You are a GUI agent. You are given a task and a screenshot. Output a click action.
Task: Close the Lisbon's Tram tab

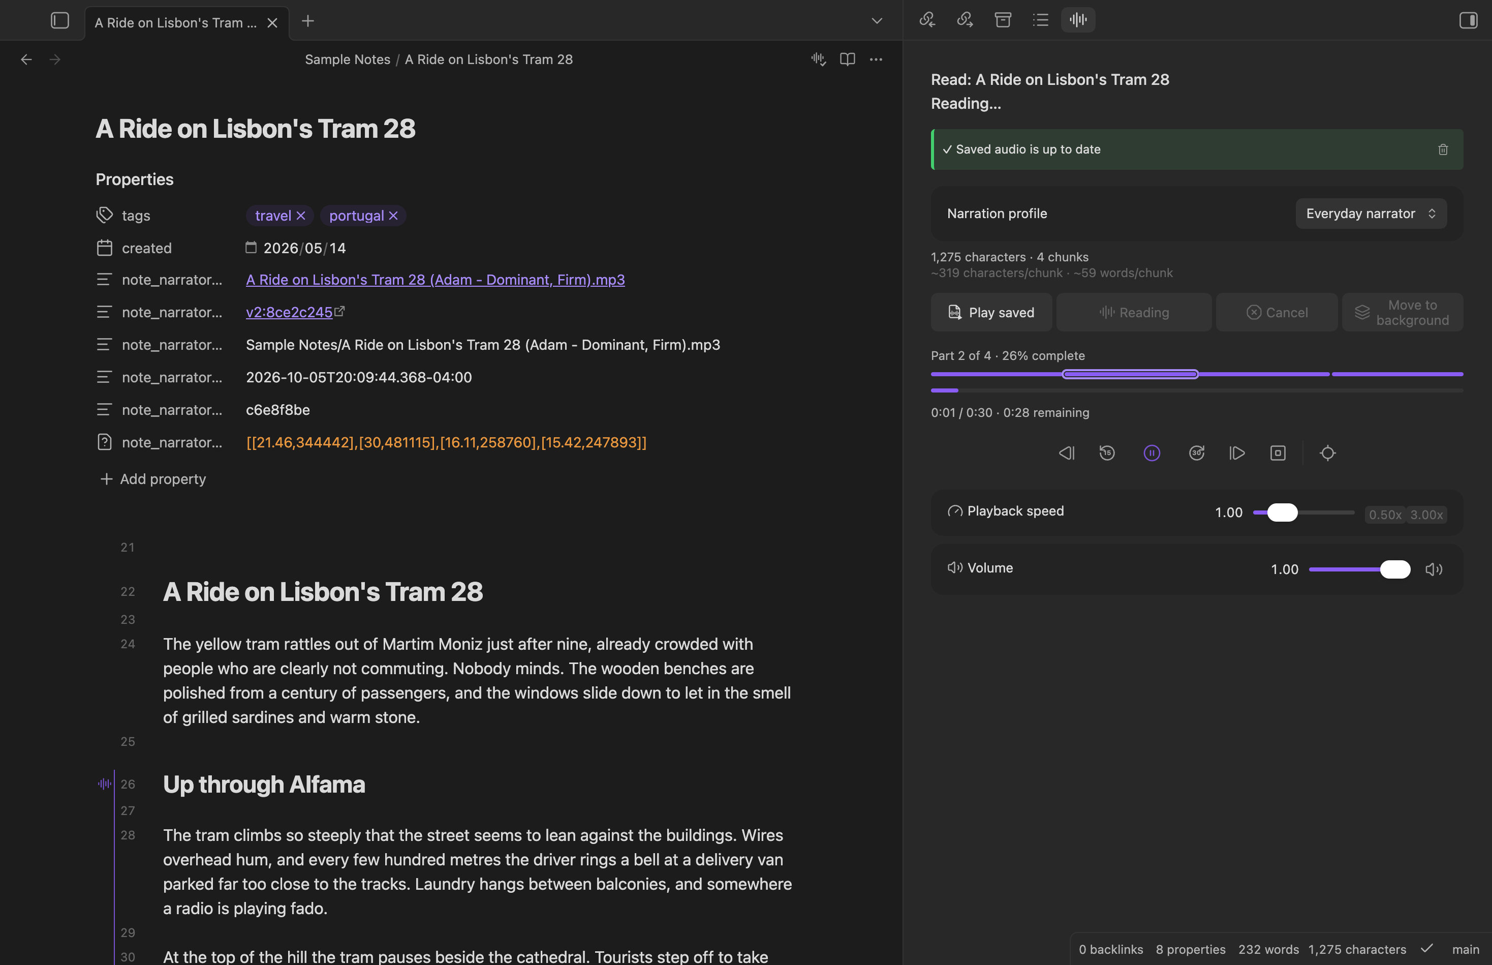(272, 22)
